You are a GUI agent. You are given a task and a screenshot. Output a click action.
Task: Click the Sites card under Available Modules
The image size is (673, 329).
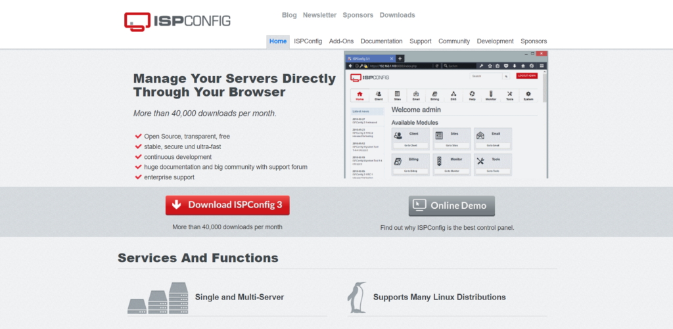tap(452, 139)
